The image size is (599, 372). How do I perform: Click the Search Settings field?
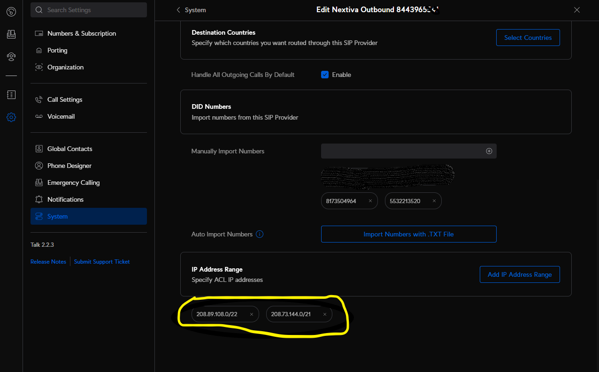pos(89,10)
